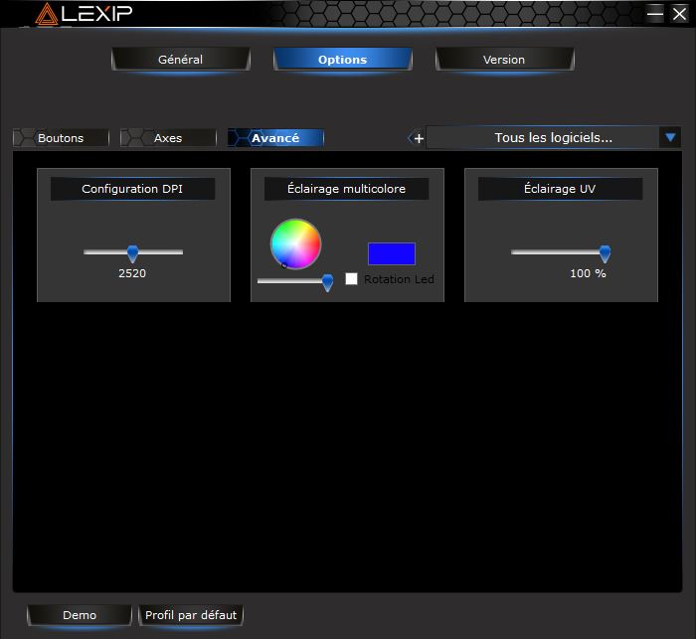Click the plus icon to add a software profile

pos(419,138)
